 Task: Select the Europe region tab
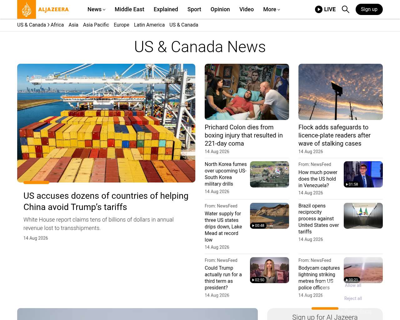(x=122, y=25)
